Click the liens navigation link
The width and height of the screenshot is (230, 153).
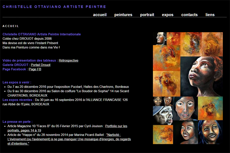click(x=210, y=15)
